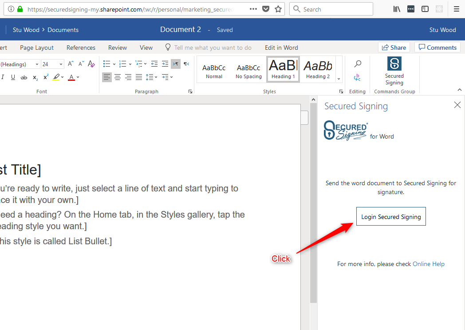The height and width of the screenshot is (330, 465).
Task: Bookmark page with star icon
Action: [278, 9]
